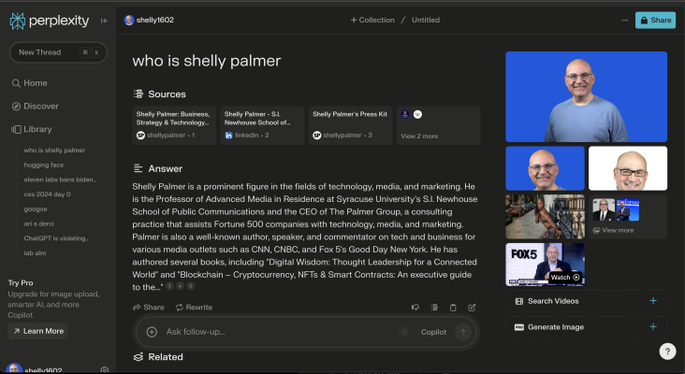The height and width of the screenshot is (374, 685).
Task: Click the edit pencil icon below the answer
Action: [472, 307]
